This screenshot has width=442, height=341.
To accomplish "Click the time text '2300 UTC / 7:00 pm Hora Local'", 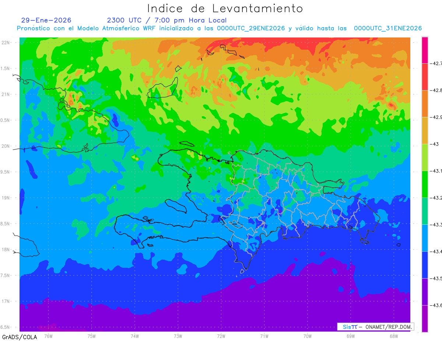I will click(166, 20).
